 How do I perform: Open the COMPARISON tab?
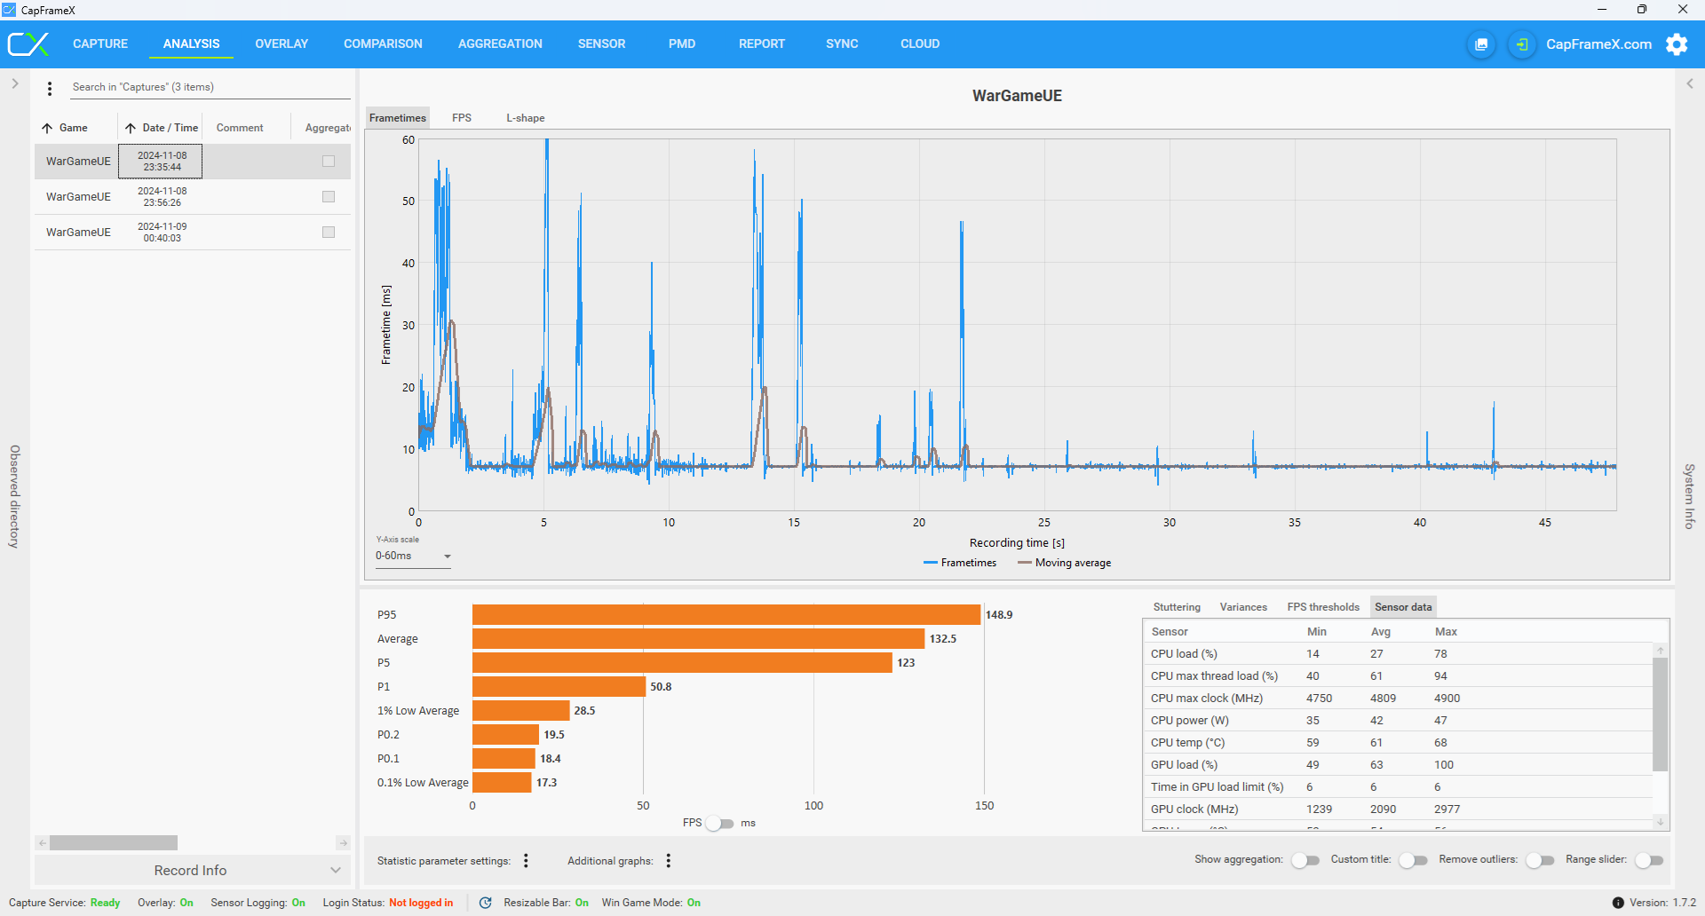click(x=383, y=43)
